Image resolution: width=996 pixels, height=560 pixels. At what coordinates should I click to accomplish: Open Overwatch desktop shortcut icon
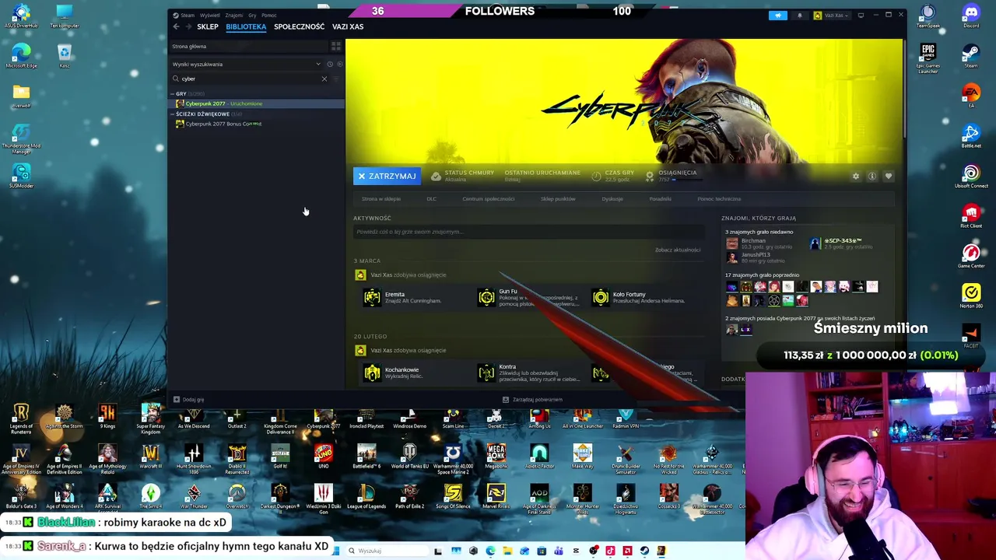click(x=237, y=495)
